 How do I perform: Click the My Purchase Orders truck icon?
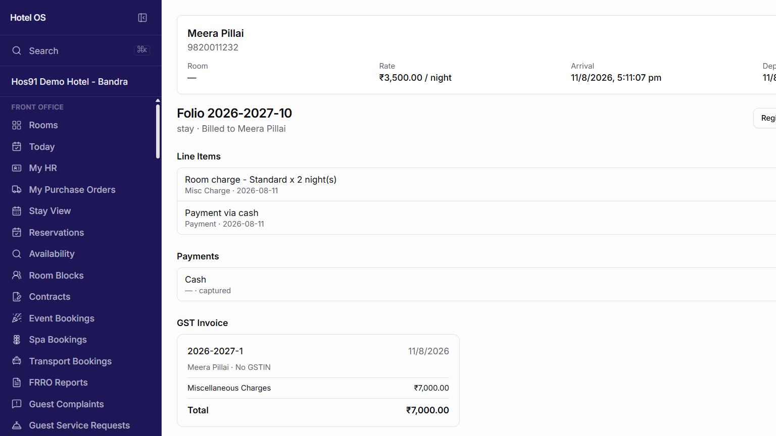pyautogui.click(x=17, y=189)
